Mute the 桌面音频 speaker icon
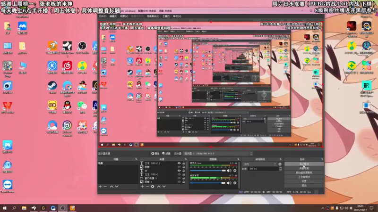The image size is (378, 212). pyautogui.click(x=229, y=183)
